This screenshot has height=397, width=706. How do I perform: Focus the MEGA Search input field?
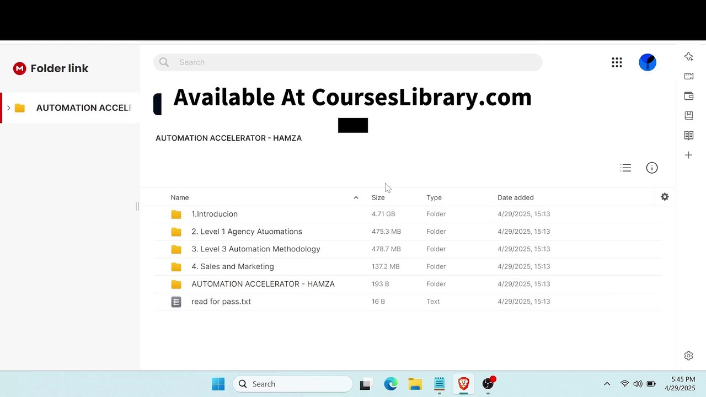347,62
